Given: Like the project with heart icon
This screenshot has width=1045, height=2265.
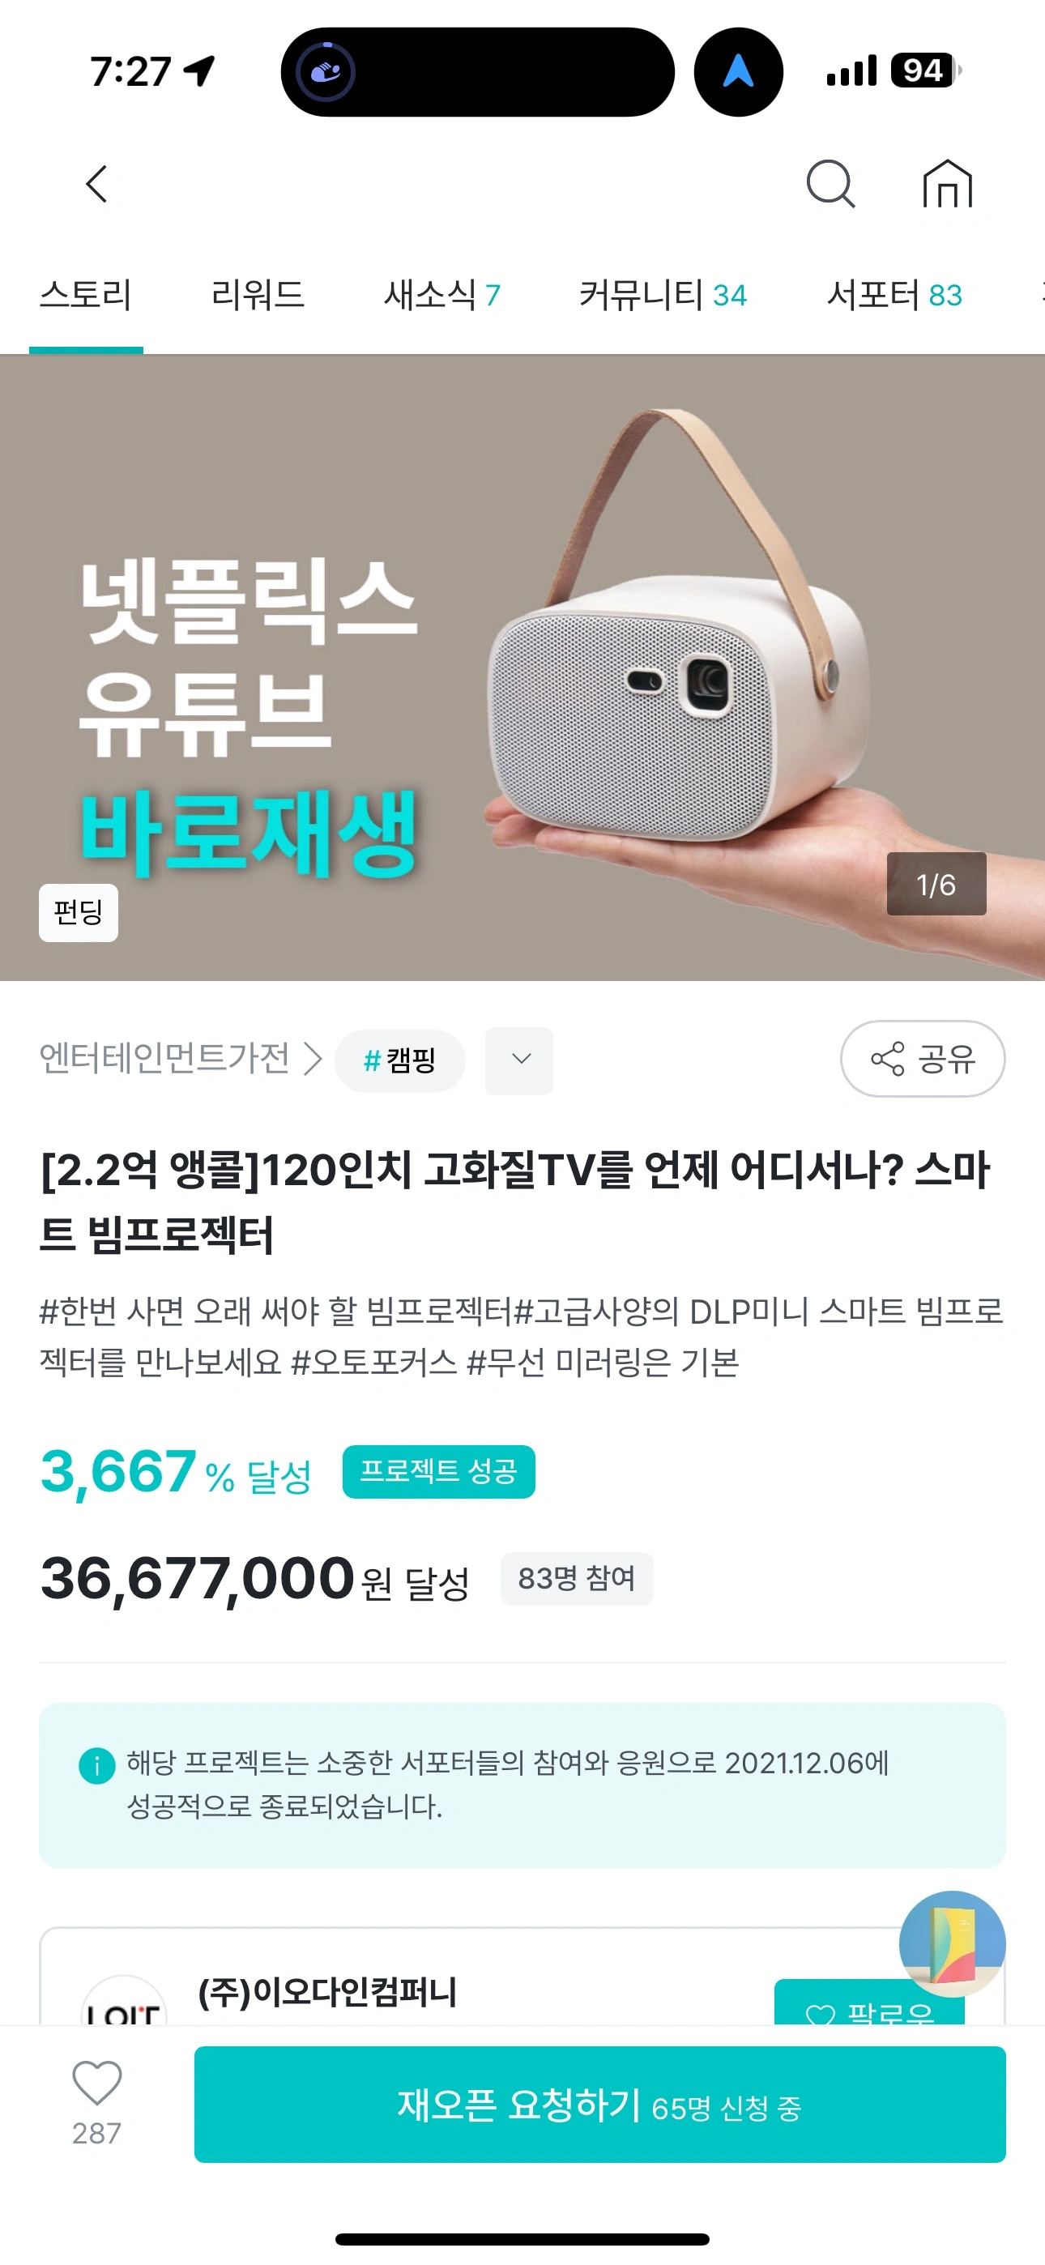Looking at the screenshot, I should click(96, 2083).
